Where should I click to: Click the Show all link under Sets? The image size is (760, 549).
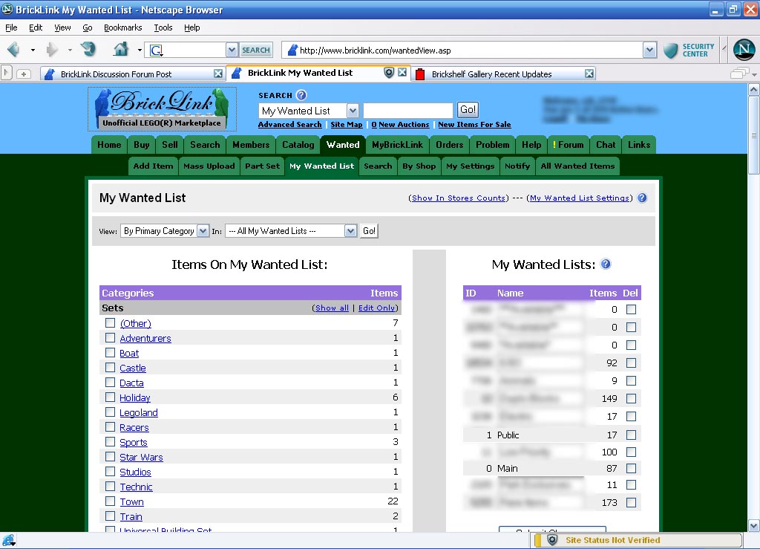tap(331, 308)
